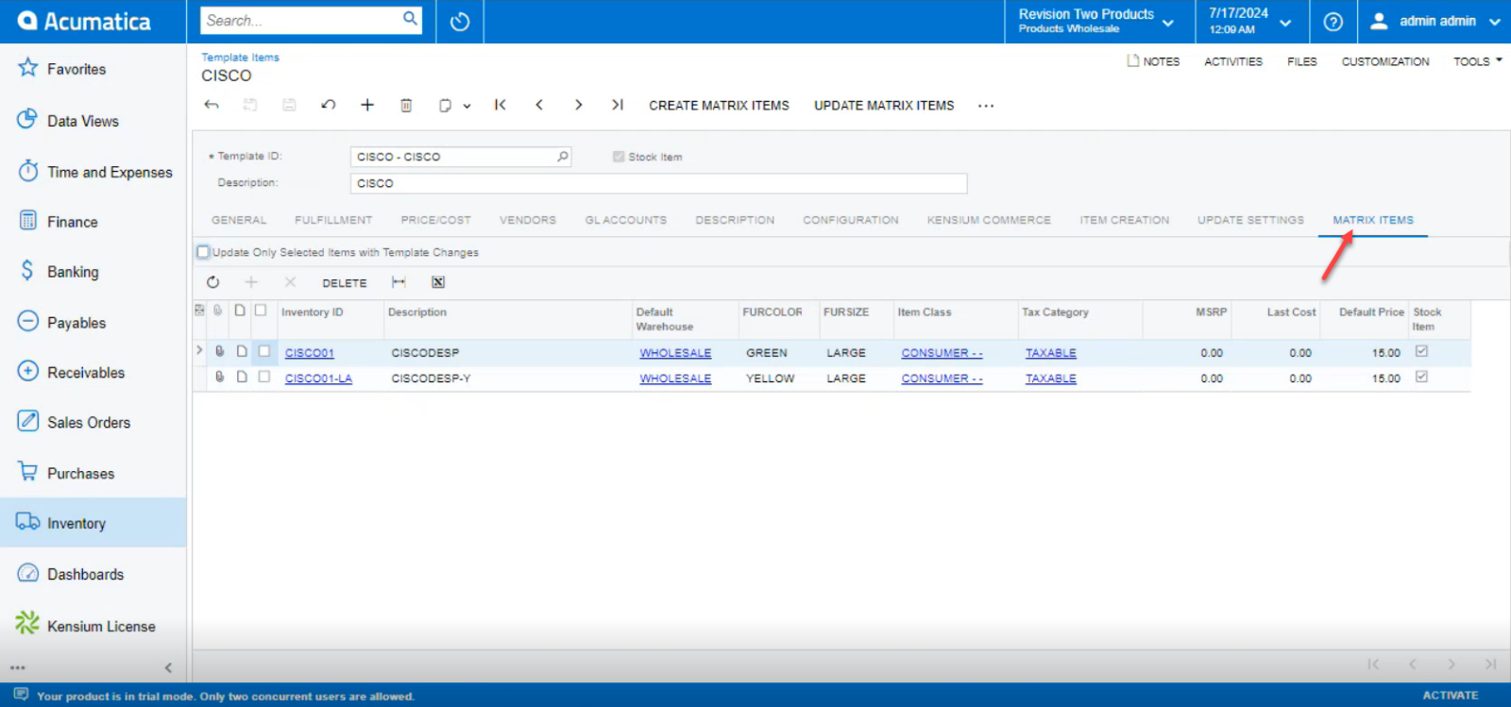Show more sidebar items ellipsis

[18, 667]
